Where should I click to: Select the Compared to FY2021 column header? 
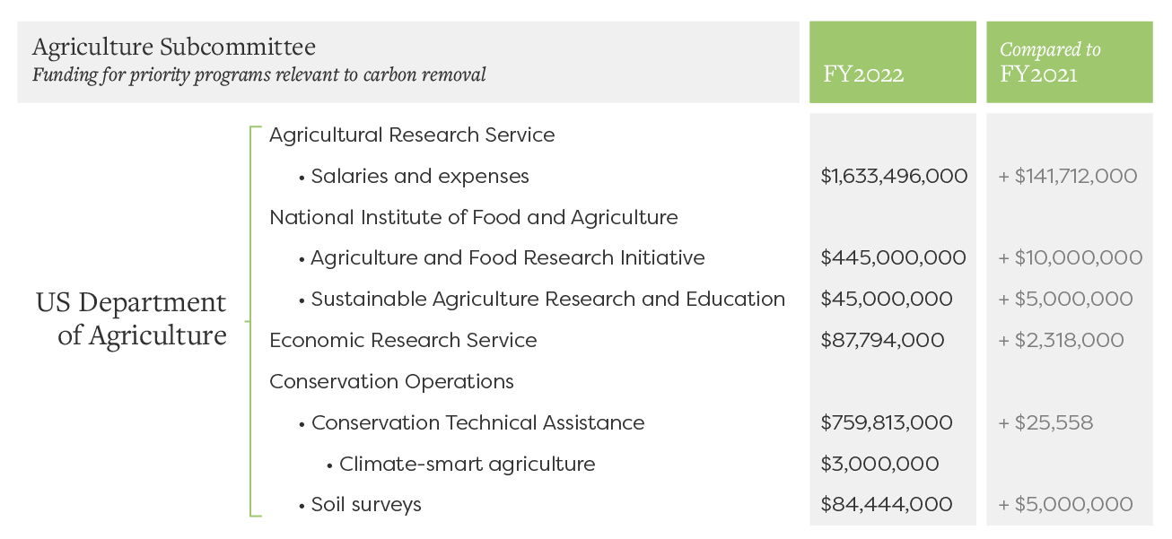pos(1051,62)
